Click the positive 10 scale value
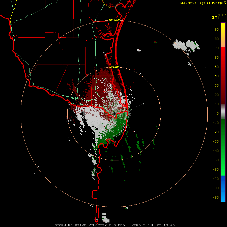The width and height of the screenshot is (227, 227). pyautogui.click(x=217, y=104)
